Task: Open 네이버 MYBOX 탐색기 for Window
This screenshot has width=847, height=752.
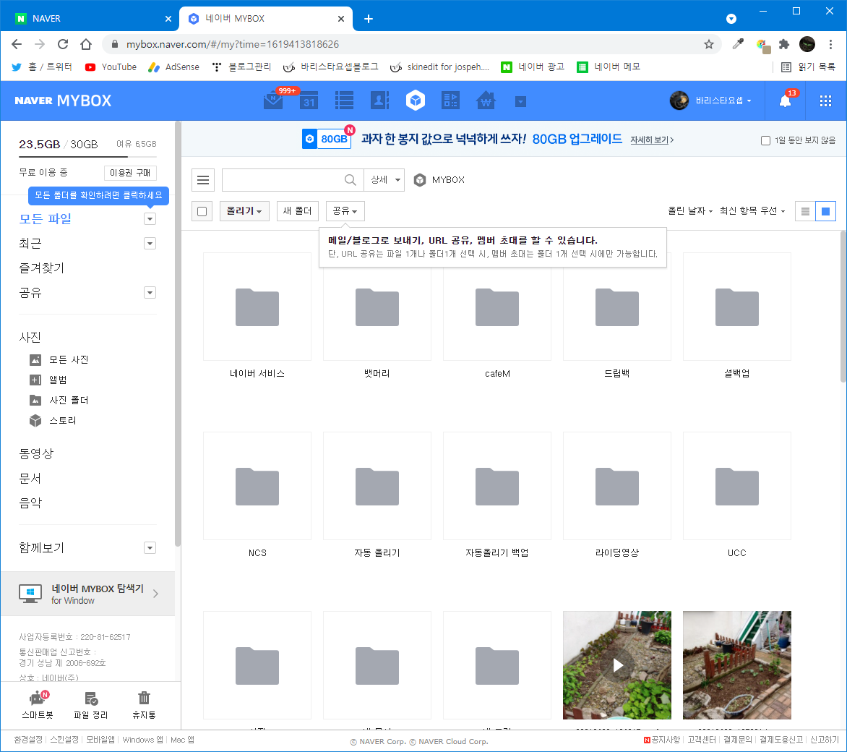Action: (88, 594)
